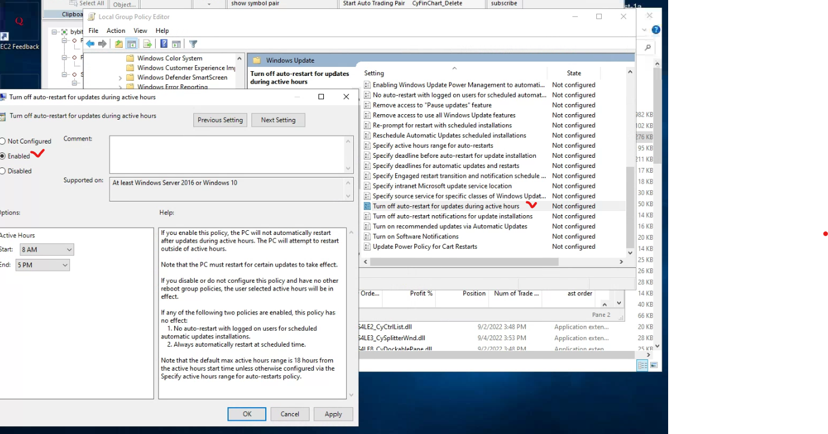Click the Up One Level folder toolbar icon

point(119,44)
